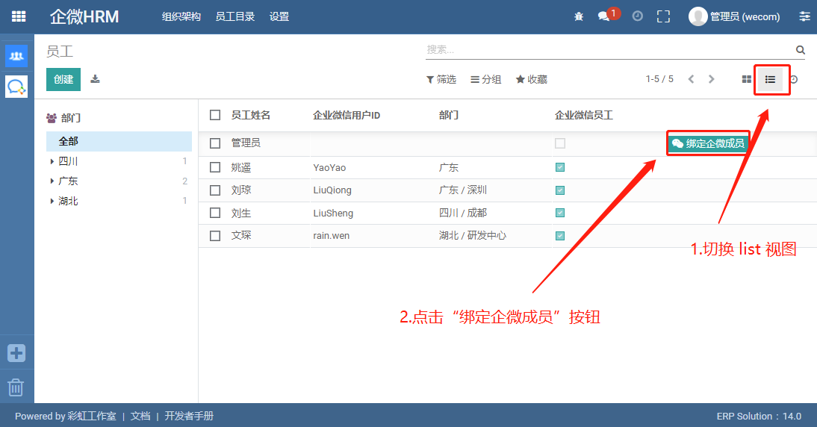The height and width of the screenshot is (427, 817).
Task: Open the 收藏 favorites dropdown
Action: pos(532,79)
